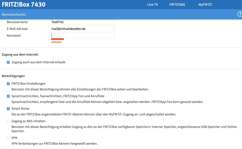Enable Zugang zu NAS-Inhalten checkbox
The height and width of the screenshot is (149, 242).
(x=8, y=121)
